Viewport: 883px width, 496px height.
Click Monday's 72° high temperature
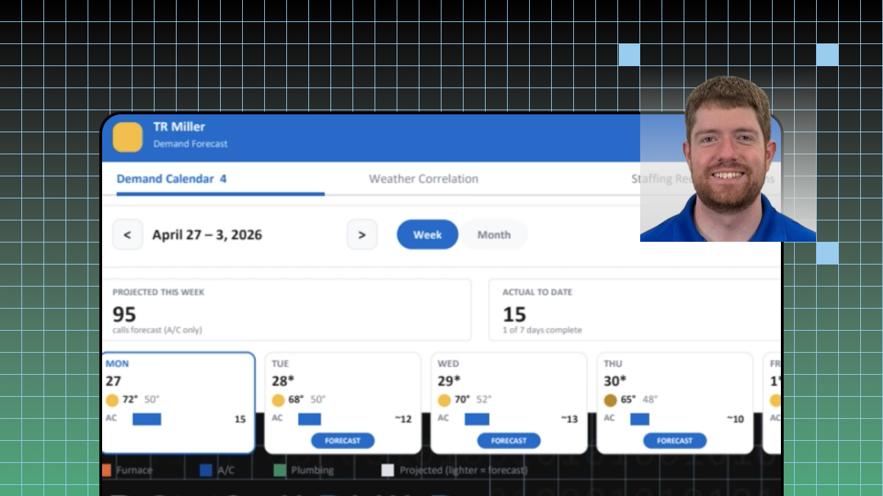click(x=130, y=400)
